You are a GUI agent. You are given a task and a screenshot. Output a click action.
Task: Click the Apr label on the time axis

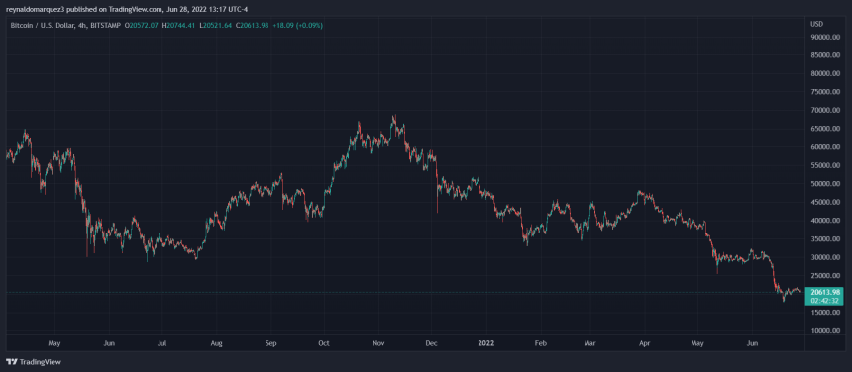click(x=644, y=343)
